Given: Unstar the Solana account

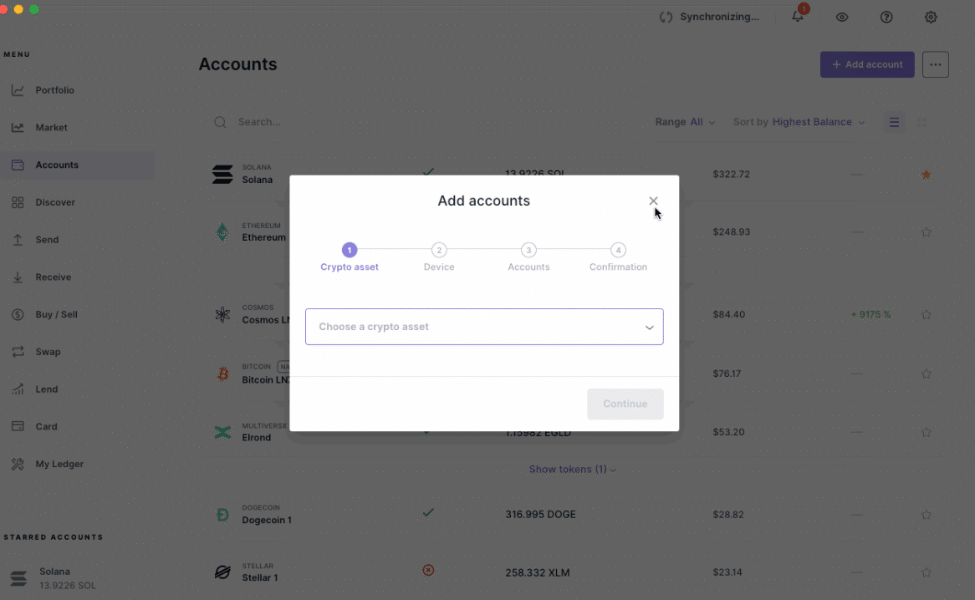Looking at the screenshot, I should pyautogui.click(x=927, y=175).
